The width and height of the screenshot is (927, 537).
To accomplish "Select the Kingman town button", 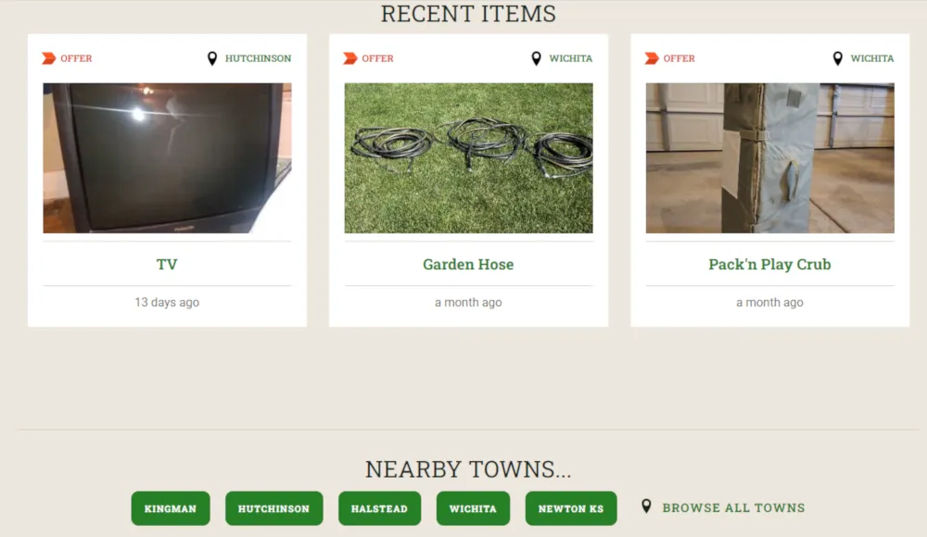I will [171, 508].
